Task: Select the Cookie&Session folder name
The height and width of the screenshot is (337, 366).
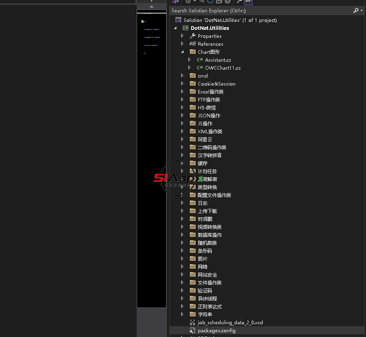Action: (x=217, y=84)
